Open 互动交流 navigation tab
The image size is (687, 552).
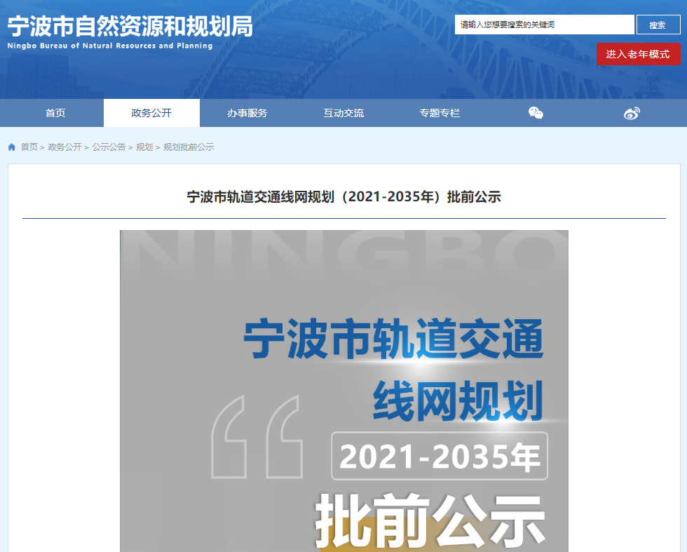[x=344, y=113]
